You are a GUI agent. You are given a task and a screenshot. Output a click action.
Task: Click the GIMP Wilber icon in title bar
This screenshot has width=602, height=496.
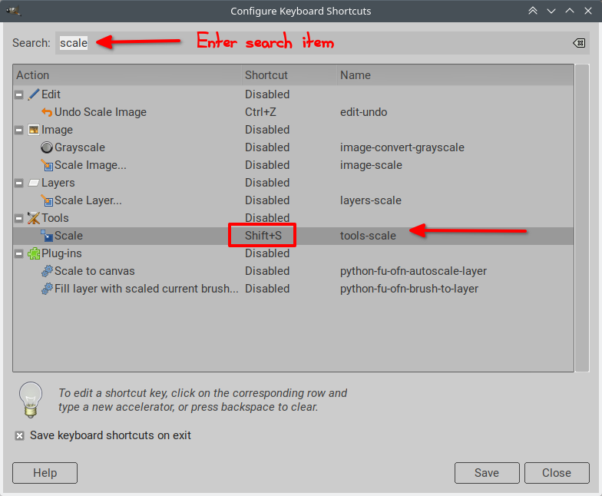pos(14,11)
